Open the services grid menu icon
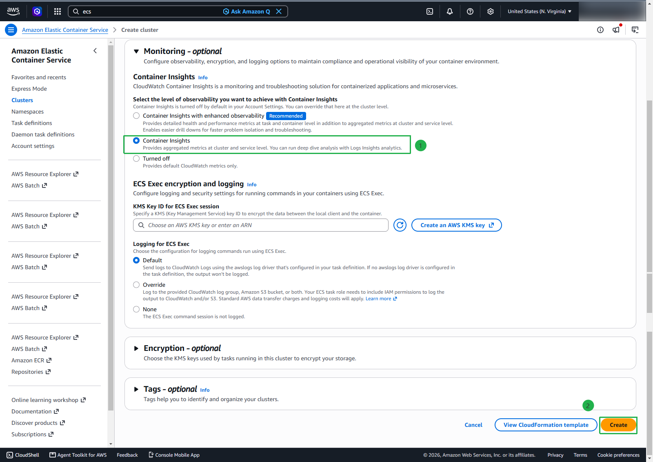This screenshot has height=462, width=653. point(58,11)
